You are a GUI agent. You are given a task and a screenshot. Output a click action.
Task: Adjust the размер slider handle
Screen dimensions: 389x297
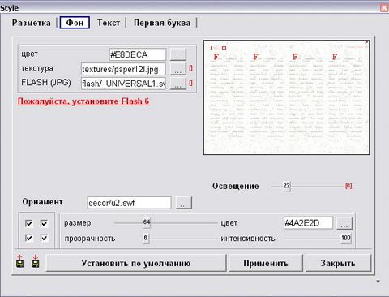(x=147, y=222)
